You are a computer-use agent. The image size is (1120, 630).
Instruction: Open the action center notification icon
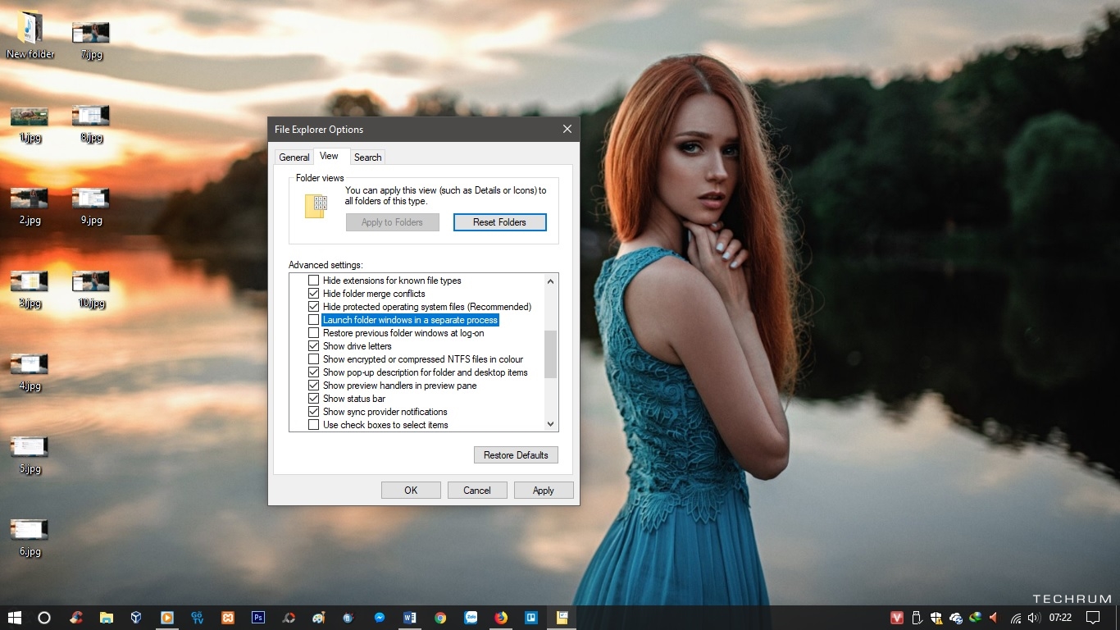click(1092, 618)
